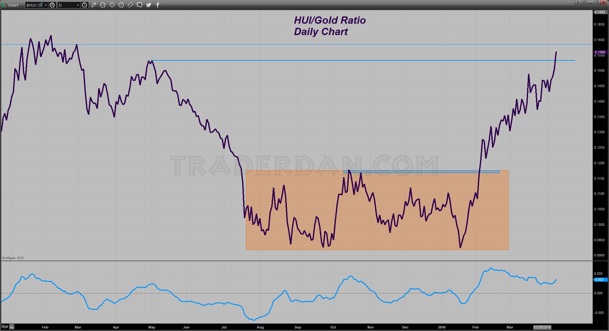609x331 pixels.
Task: Close the chart window
Action: [604, 2]
